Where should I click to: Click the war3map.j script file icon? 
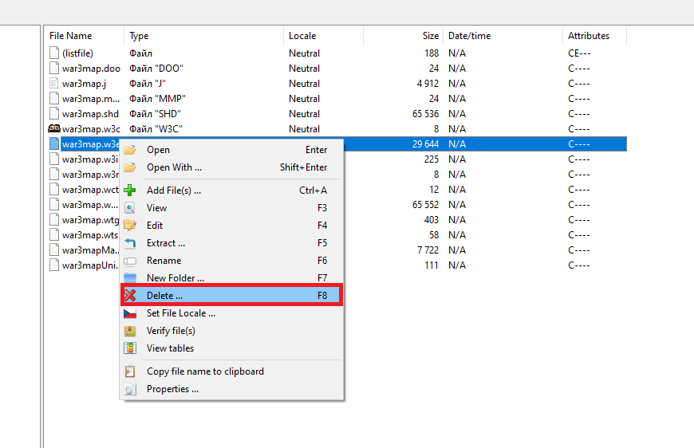pos(54,83)
